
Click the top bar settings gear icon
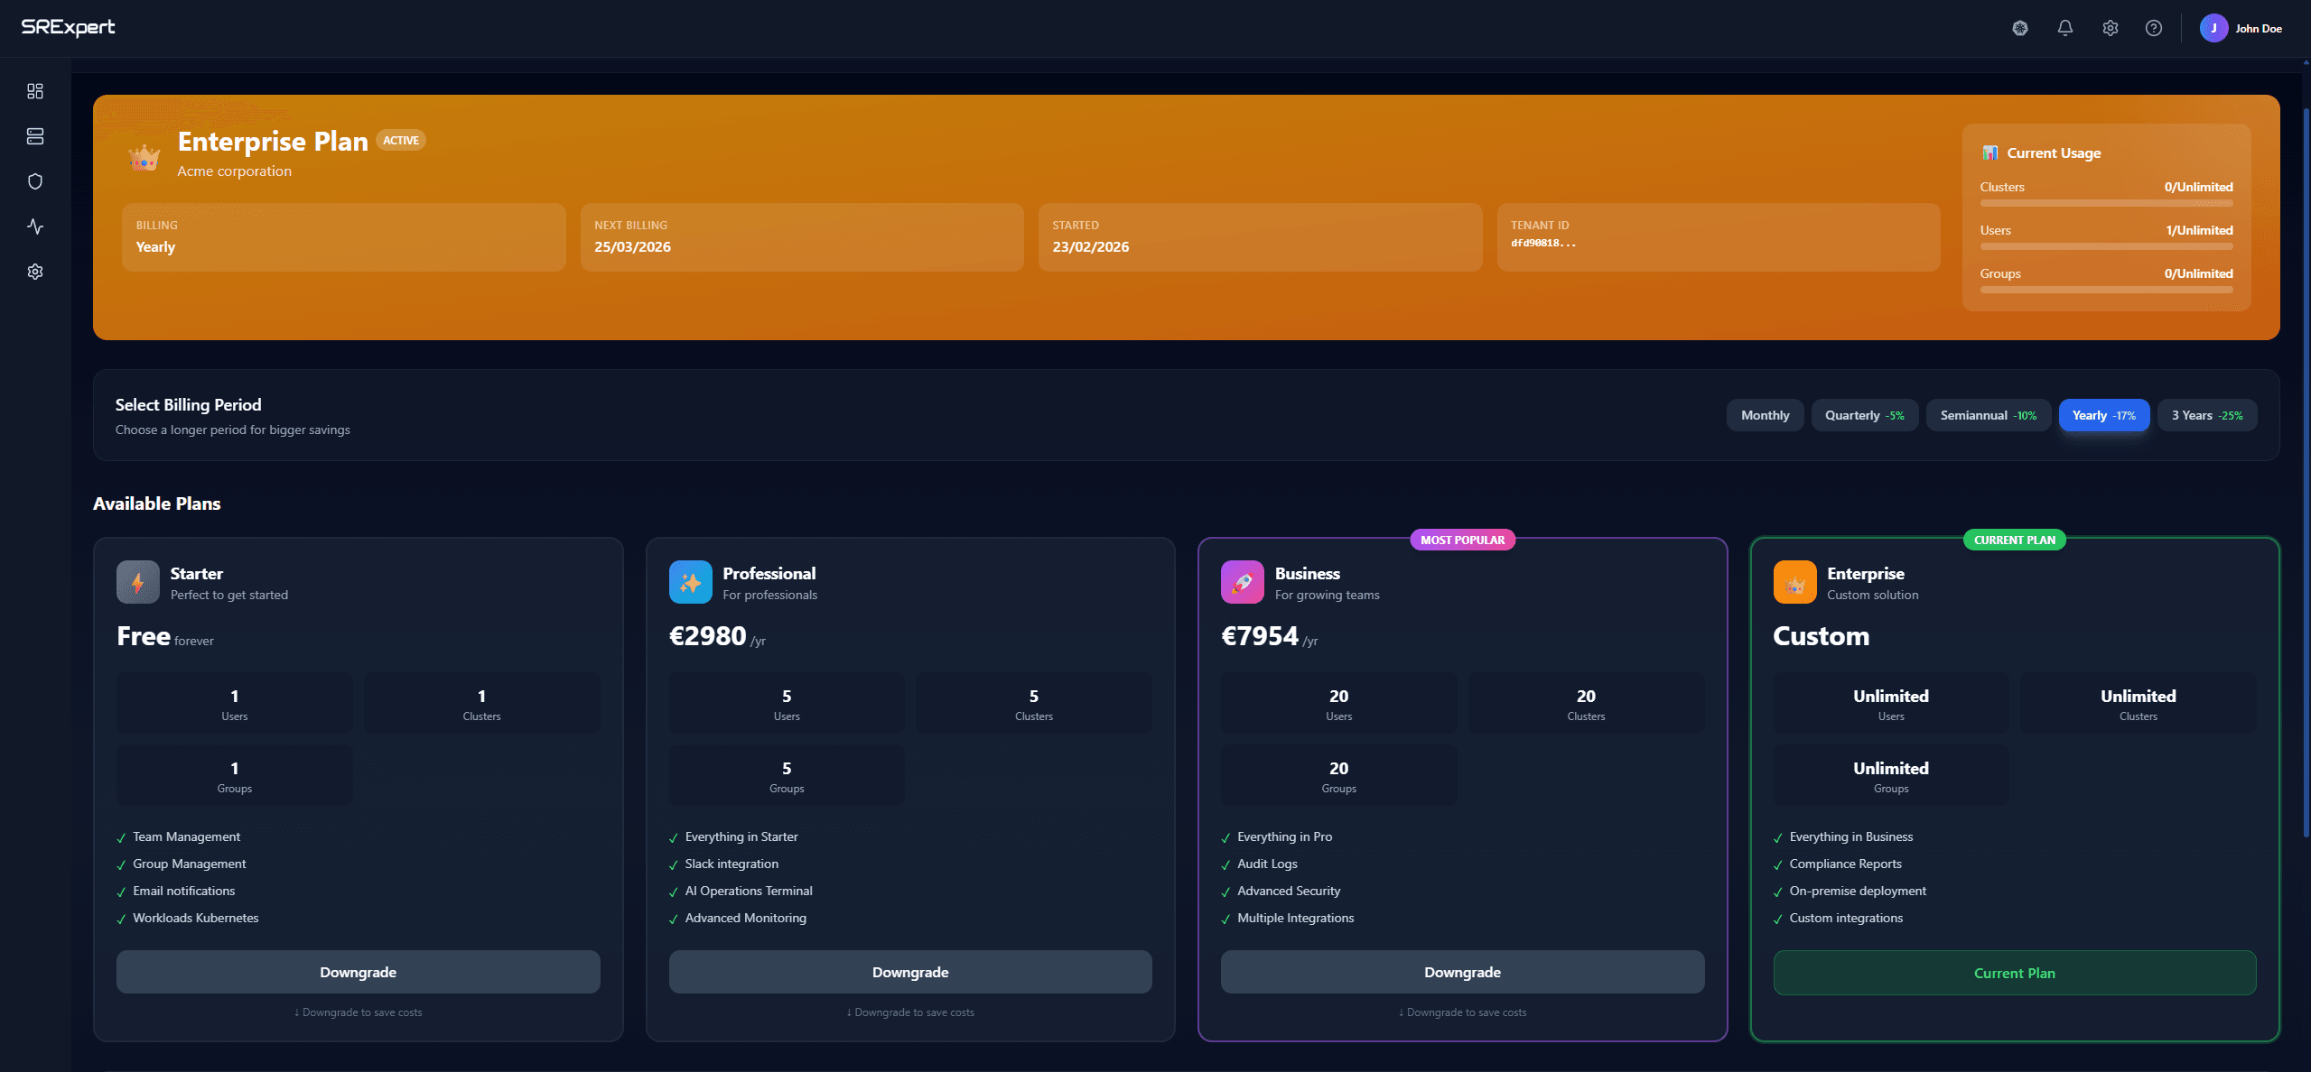[2110, 28]
